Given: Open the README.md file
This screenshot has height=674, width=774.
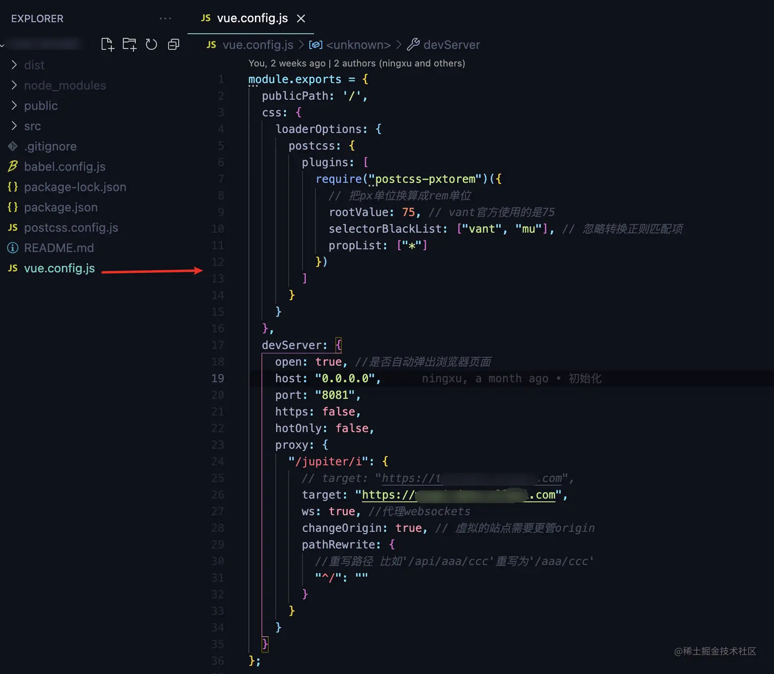Looking at the screenshot, I should 59,248.
